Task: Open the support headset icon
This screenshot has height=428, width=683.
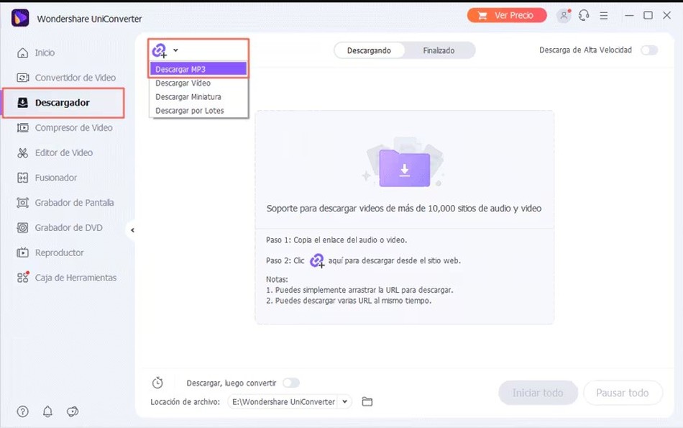Action: (x=584, y=16)
